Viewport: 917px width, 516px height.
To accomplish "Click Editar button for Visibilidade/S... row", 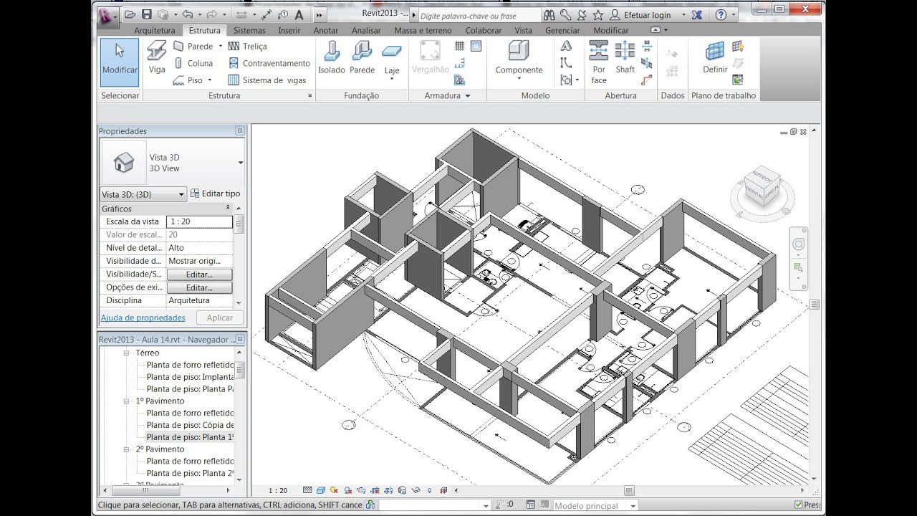I will (x=199, y=274).
